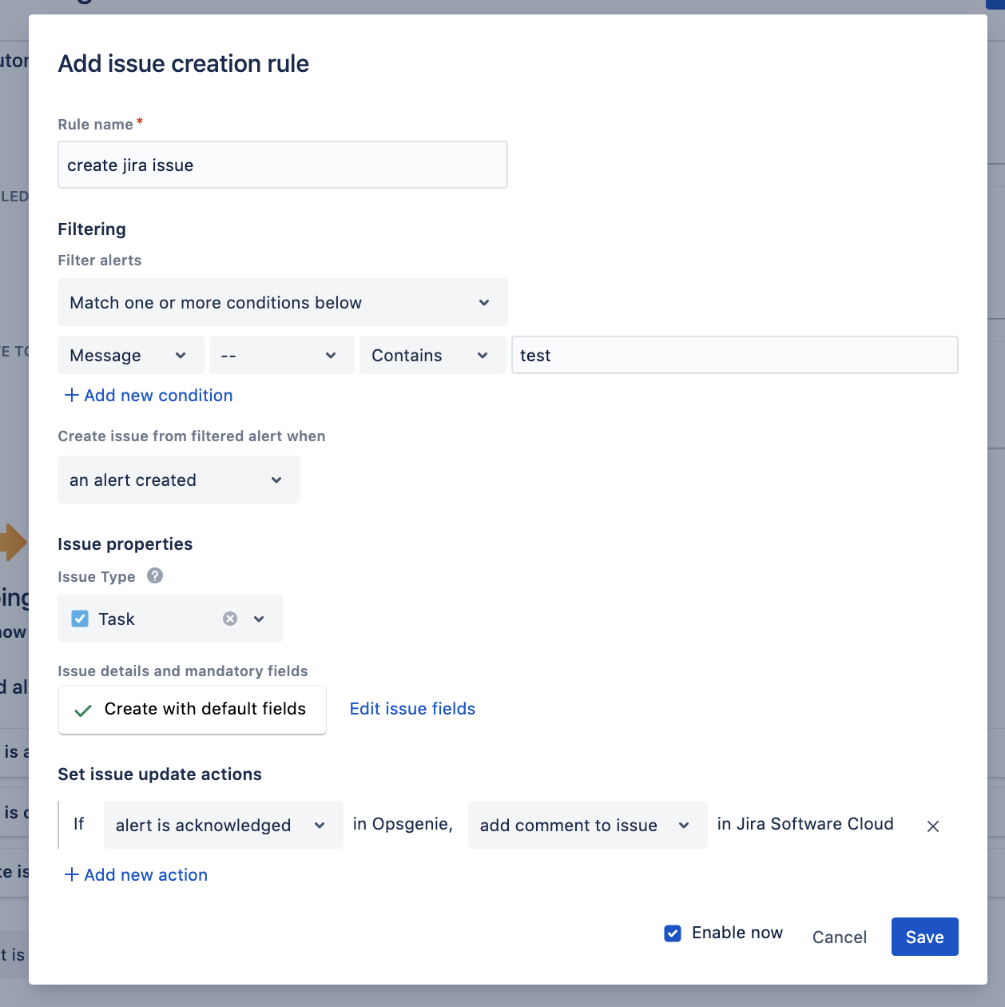Click the Add issue creation rule heading

[x=184, y=63]
